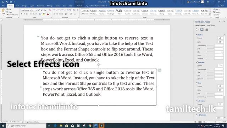Toggle Show/Hide paragraph marks
Image resolution: width=227 pixels, height=128 pixels.
pos(77,10)
